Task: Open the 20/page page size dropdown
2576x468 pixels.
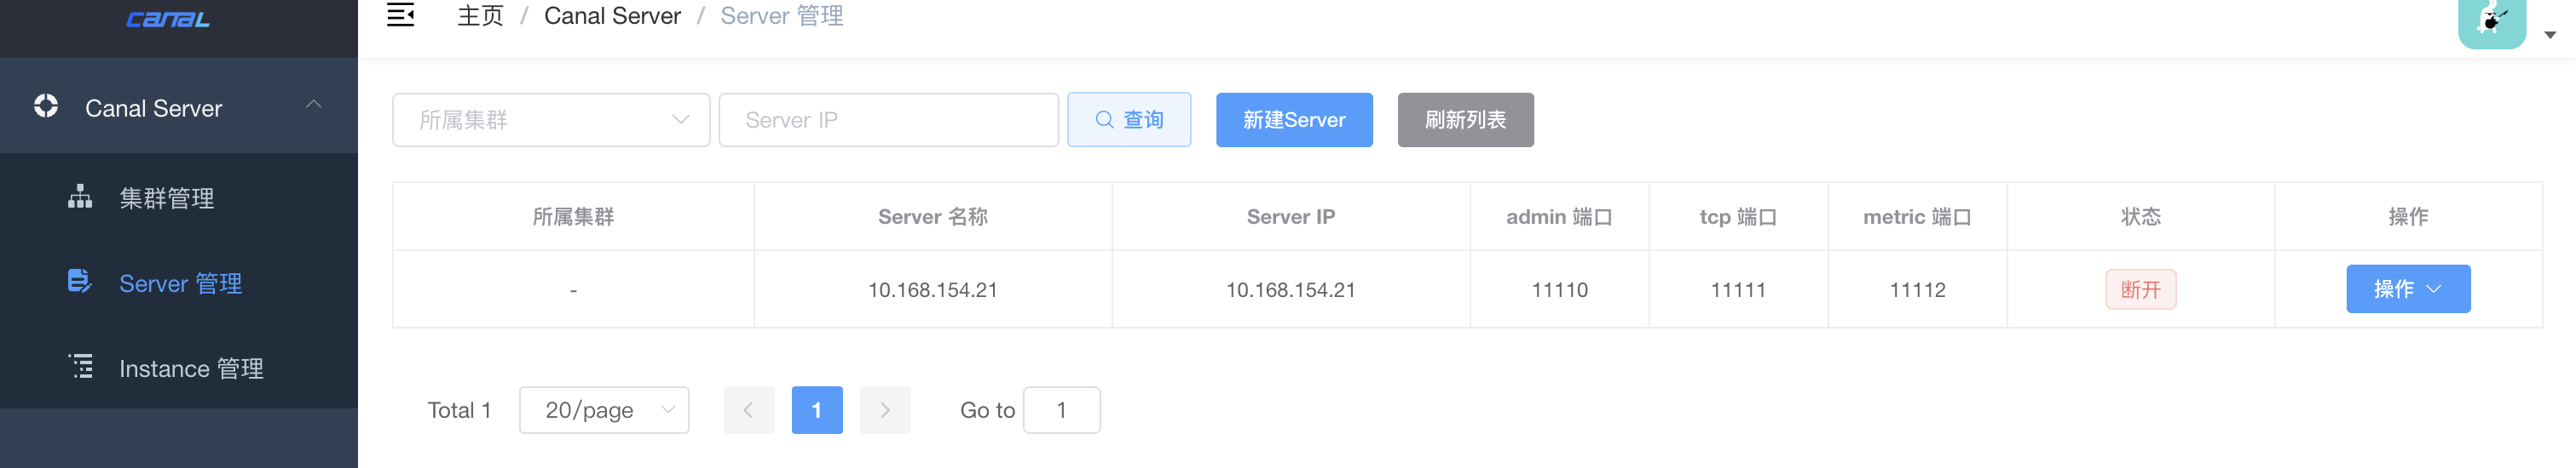Action: [x=604, y=410]
